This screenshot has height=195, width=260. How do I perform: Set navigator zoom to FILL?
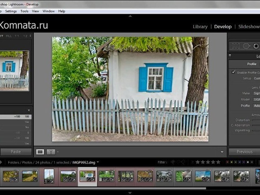9,36
